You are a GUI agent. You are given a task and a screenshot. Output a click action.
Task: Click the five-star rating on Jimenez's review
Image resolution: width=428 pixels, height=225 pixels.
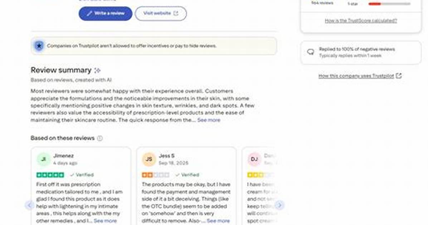coord(50,175)
